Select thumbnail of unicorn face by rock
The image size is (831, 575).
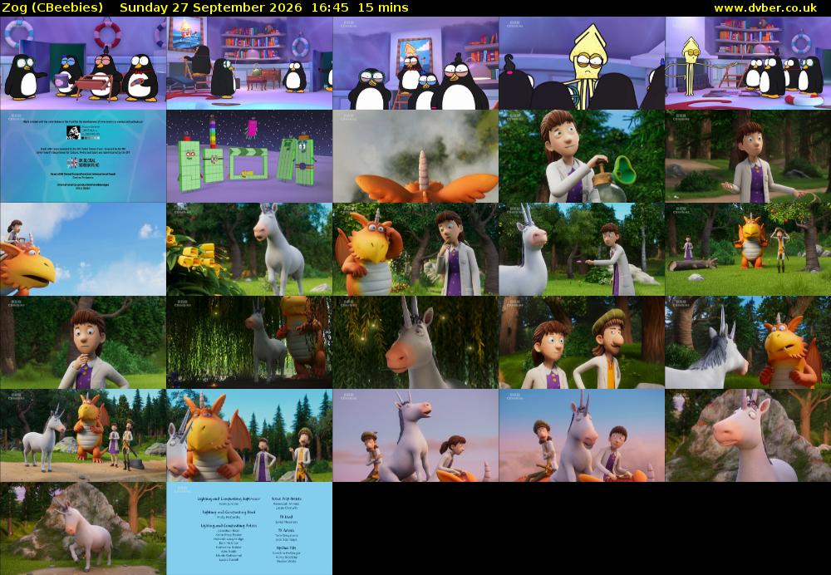click(748, 435)
